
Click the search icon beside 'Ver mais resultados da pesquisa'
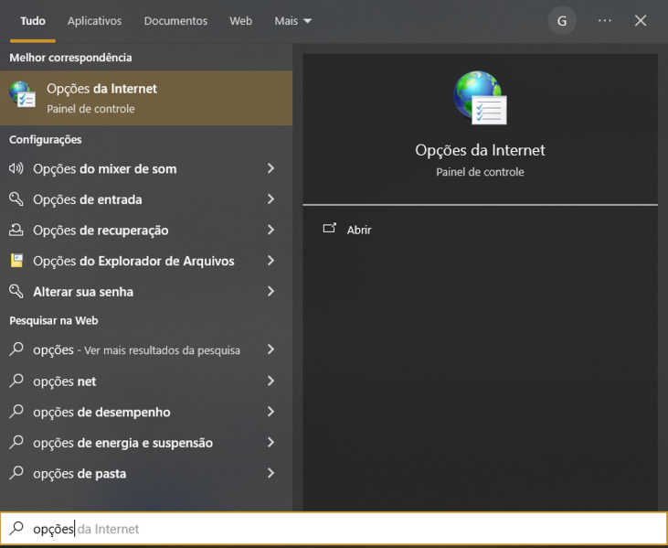coord(16,349)
